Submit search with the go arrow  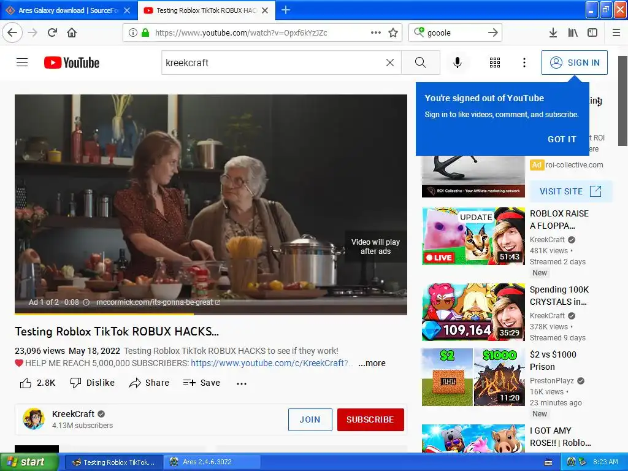pyautogui.click(x=493, y=33)
